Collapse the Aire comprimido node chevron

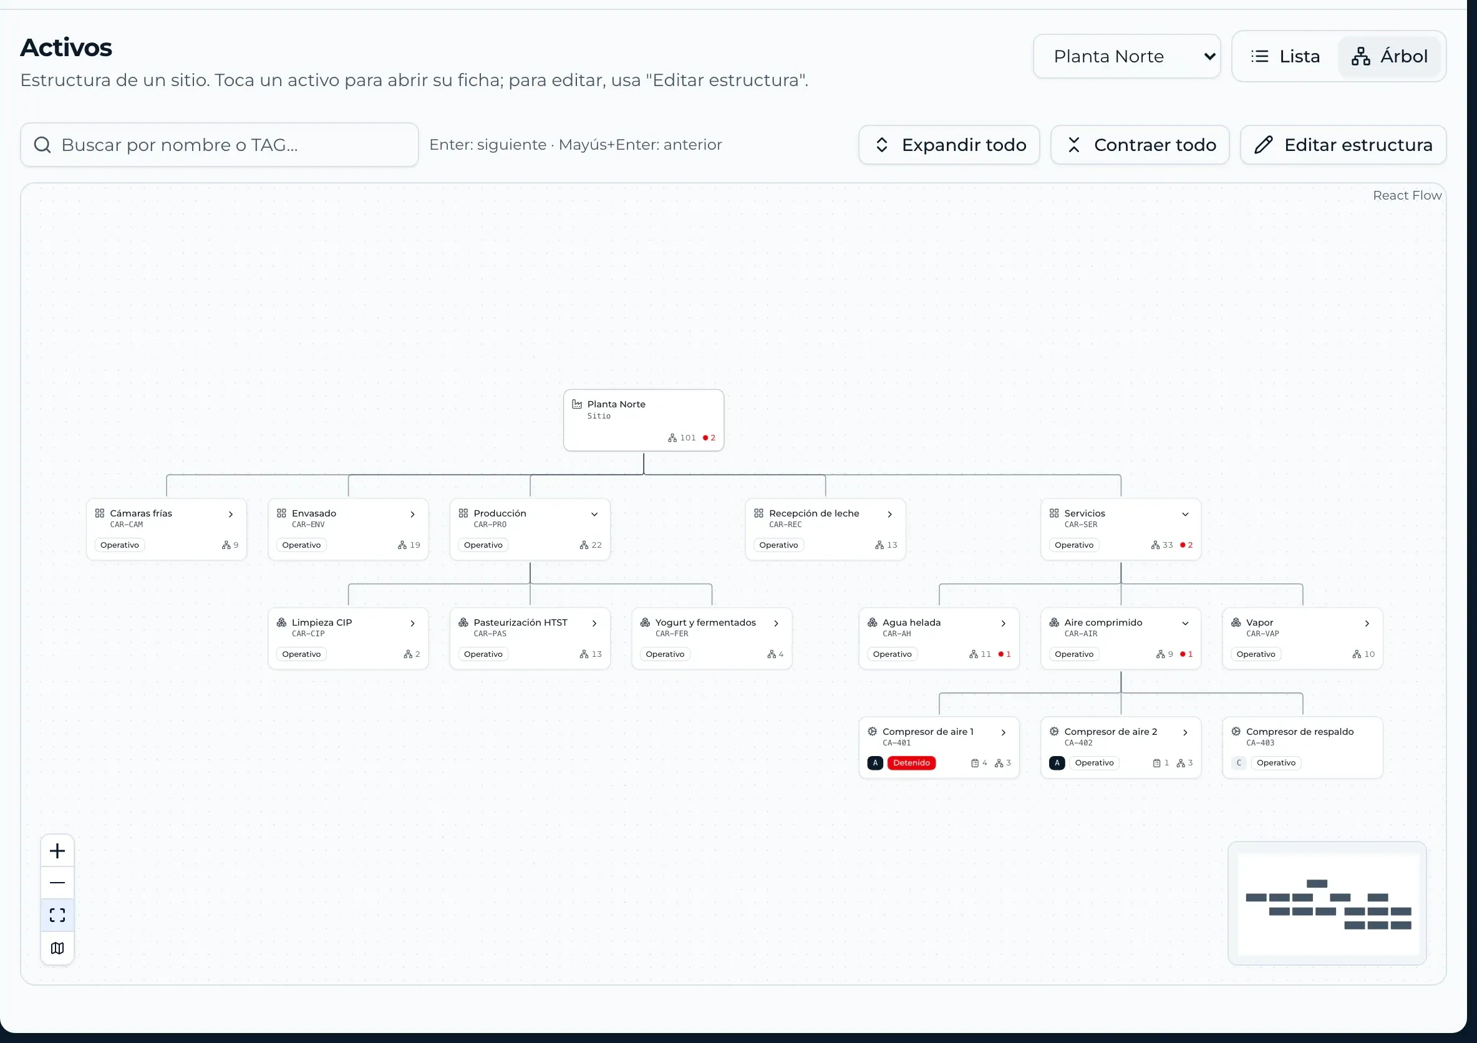[1185, 623]
